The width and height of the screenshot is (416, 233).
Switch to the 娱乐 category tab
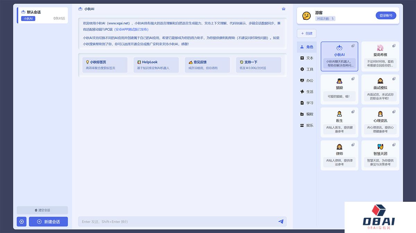[307, 126]
